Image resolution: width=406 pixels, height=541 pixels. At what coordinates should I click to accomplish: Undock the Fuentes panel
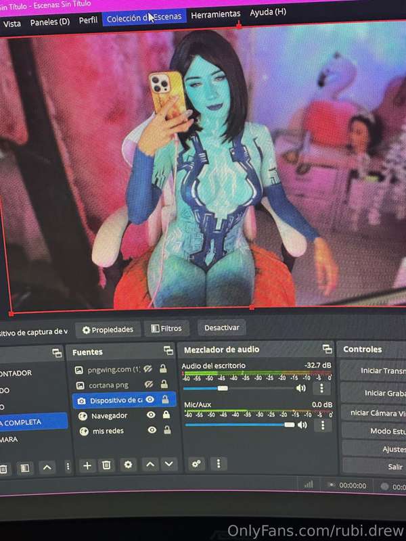[x=168, y=351]
